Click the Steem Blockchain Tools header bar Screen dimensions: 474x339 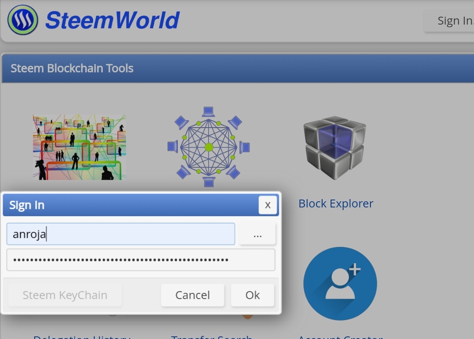(237, 68)
